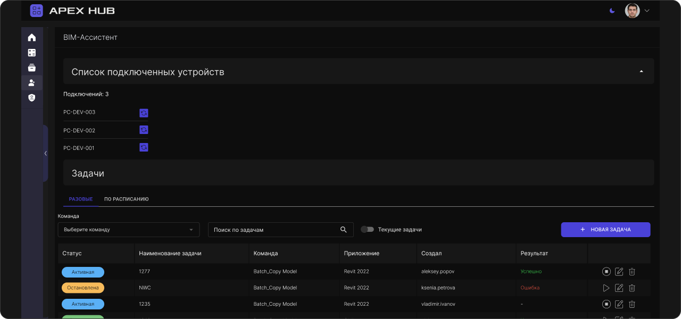Delete task 1235 with trash icon
Image resolution: width=681 pixels, height=319 pixels.
coord(632,304)
